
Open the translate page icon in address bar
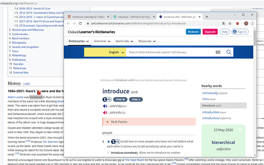click(224, 24)
